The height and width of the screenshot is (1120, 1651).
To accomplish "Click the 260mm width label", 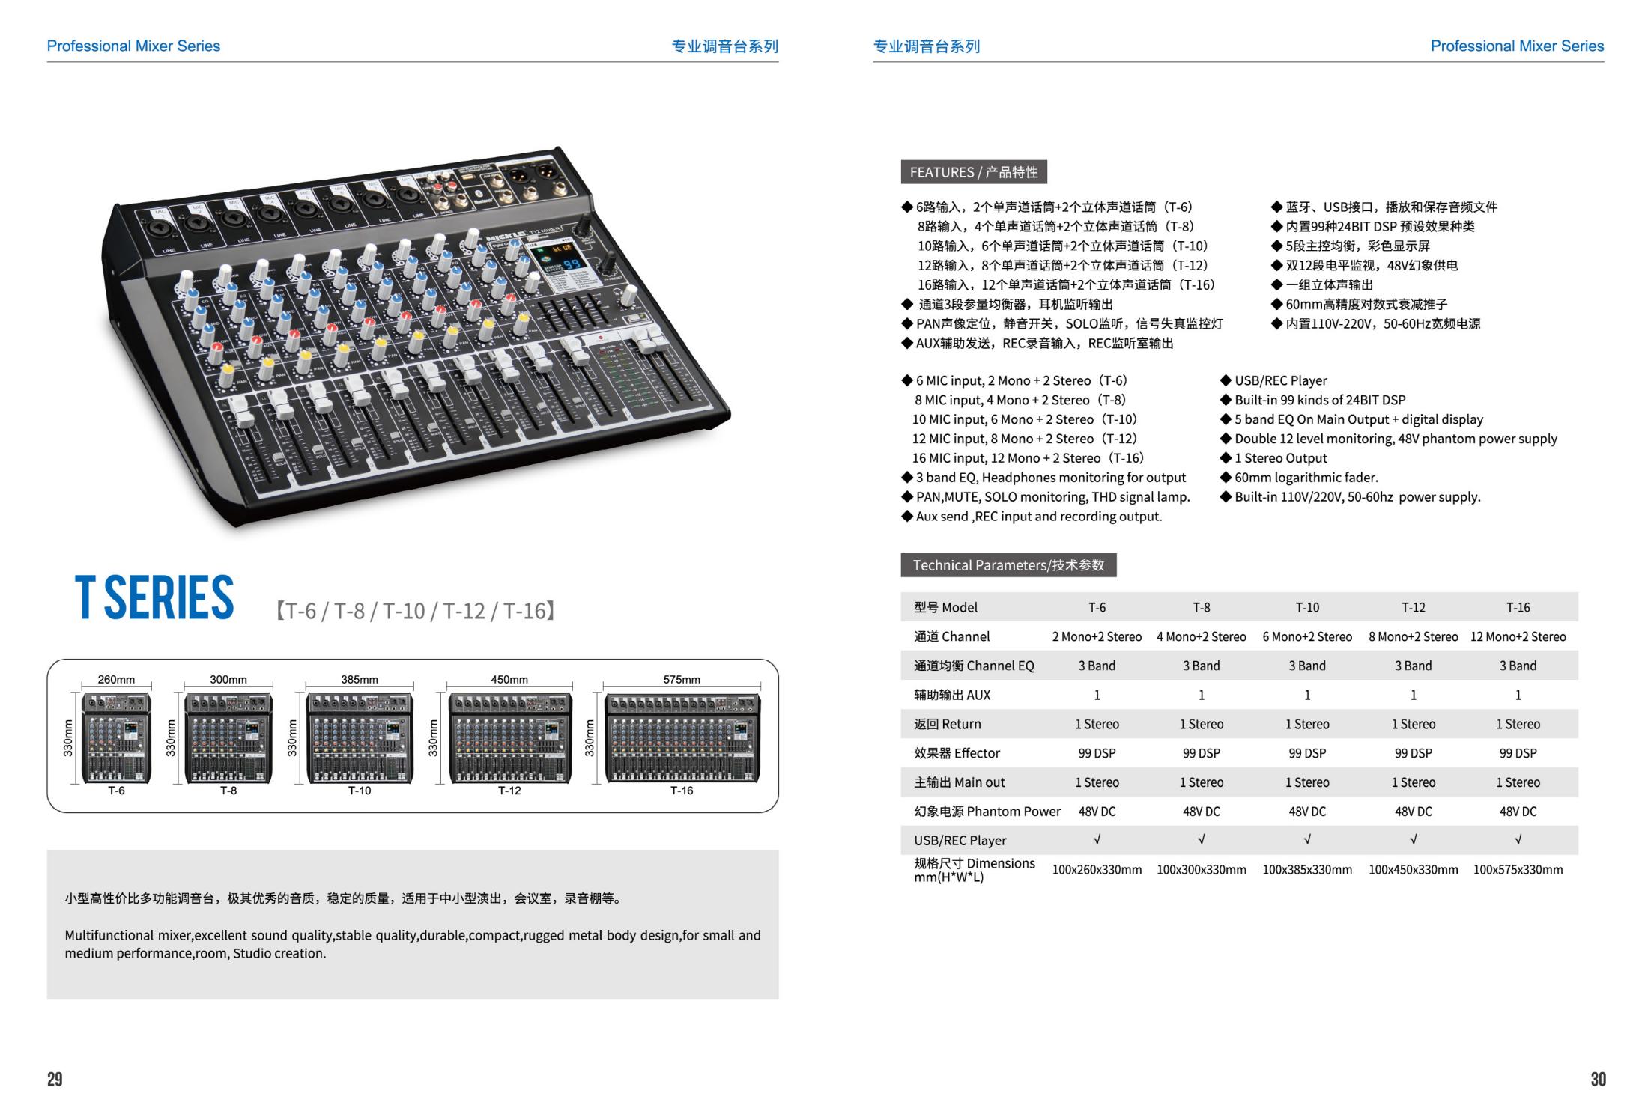I will coord(116,679).
